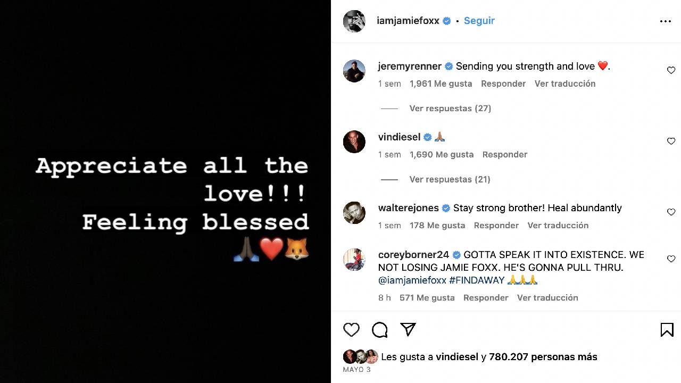Open iamjamiefoxx's profile picture
Image resolution: width=681 pixels, height=383 pixels.
[x=354, y=21]
